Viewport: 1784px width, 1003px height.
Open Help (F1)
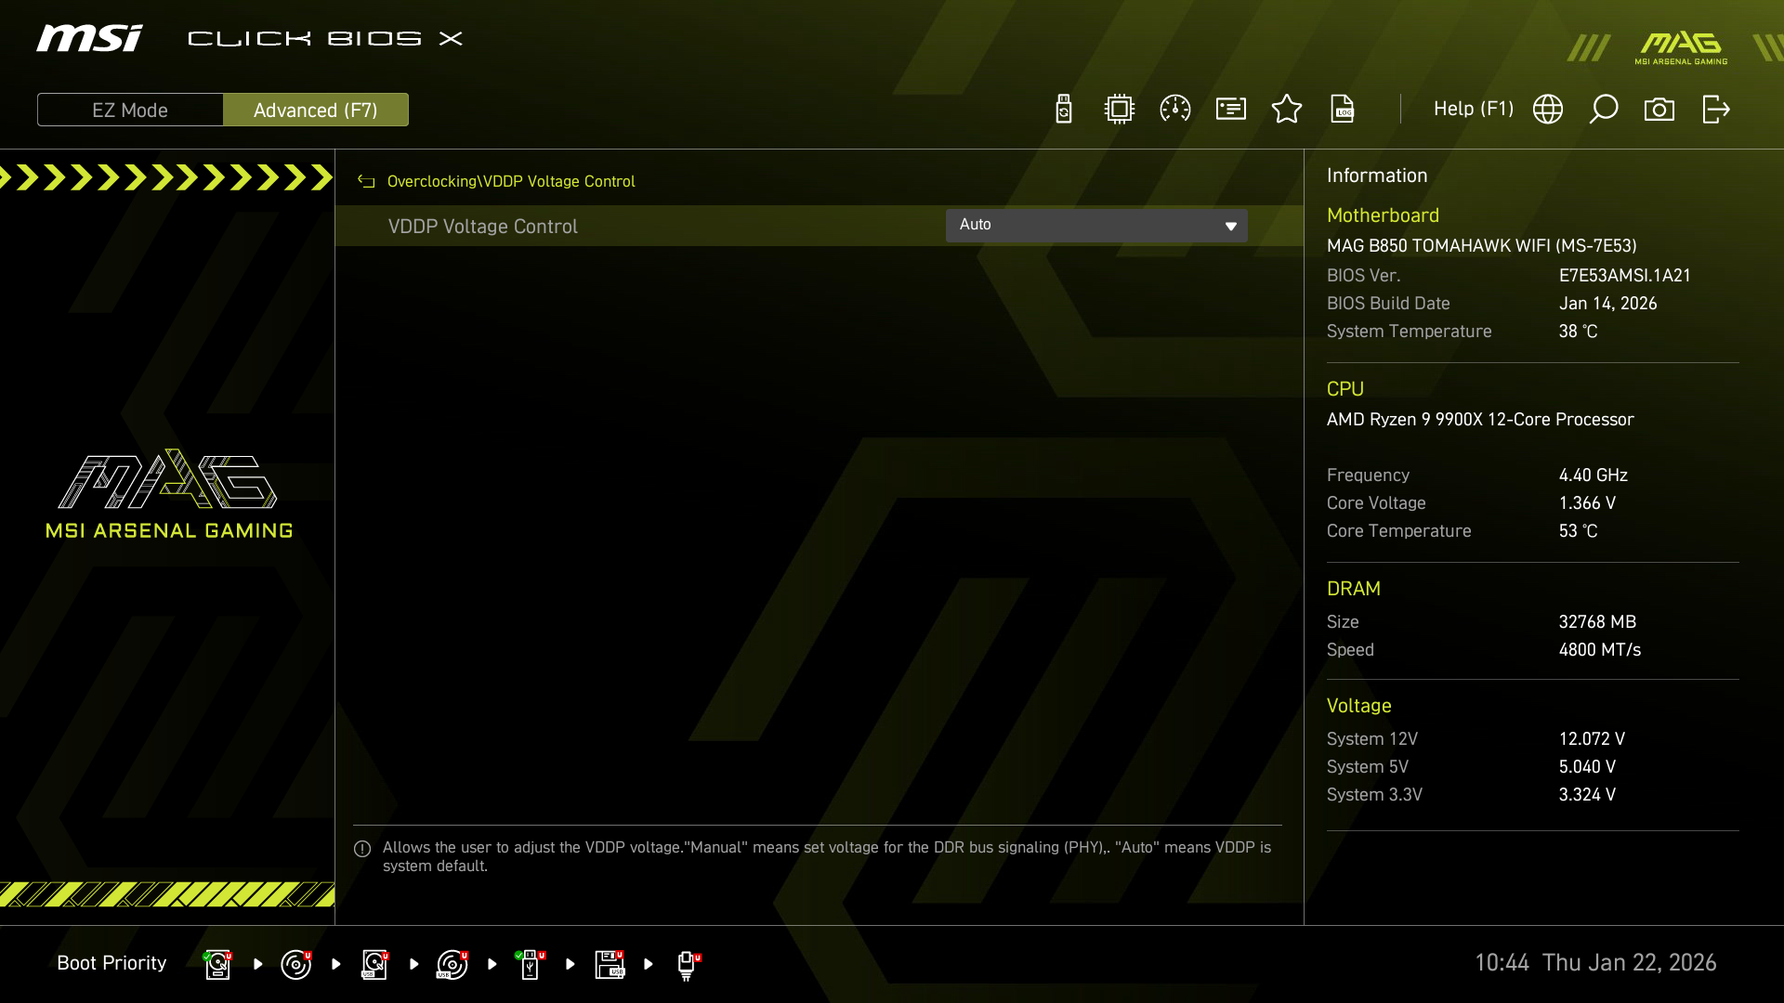[1473, 110]
